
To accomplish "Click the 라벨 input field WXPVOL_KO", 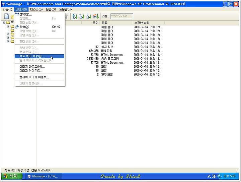I will point(122,16).
